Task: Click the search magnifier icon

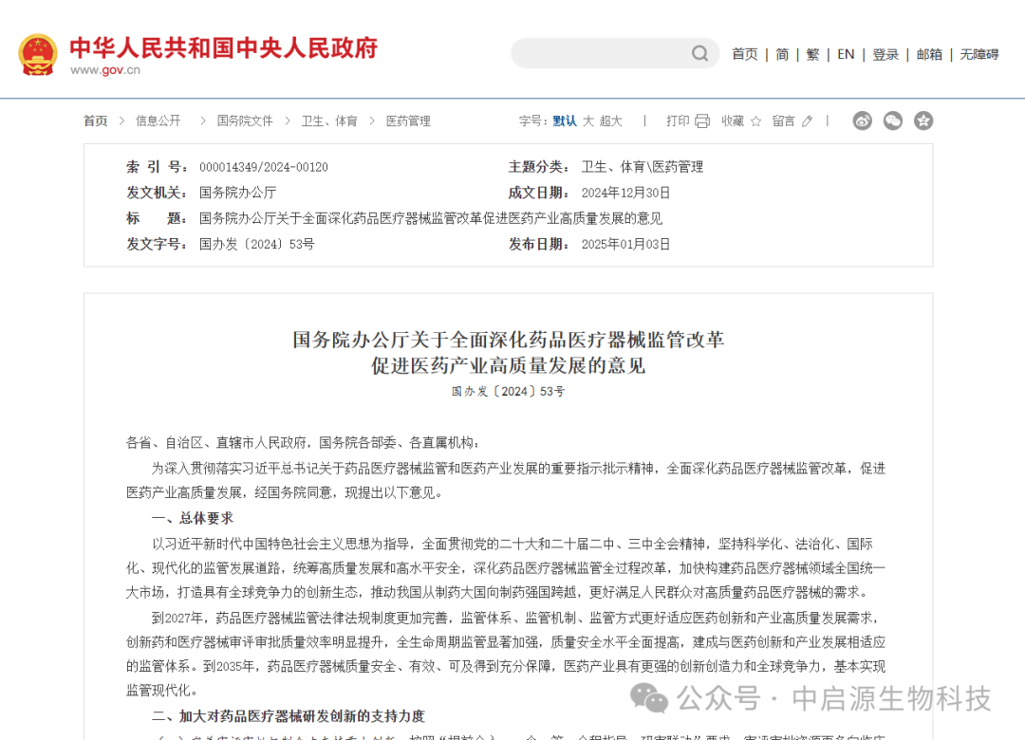Action: coord(699,53)
